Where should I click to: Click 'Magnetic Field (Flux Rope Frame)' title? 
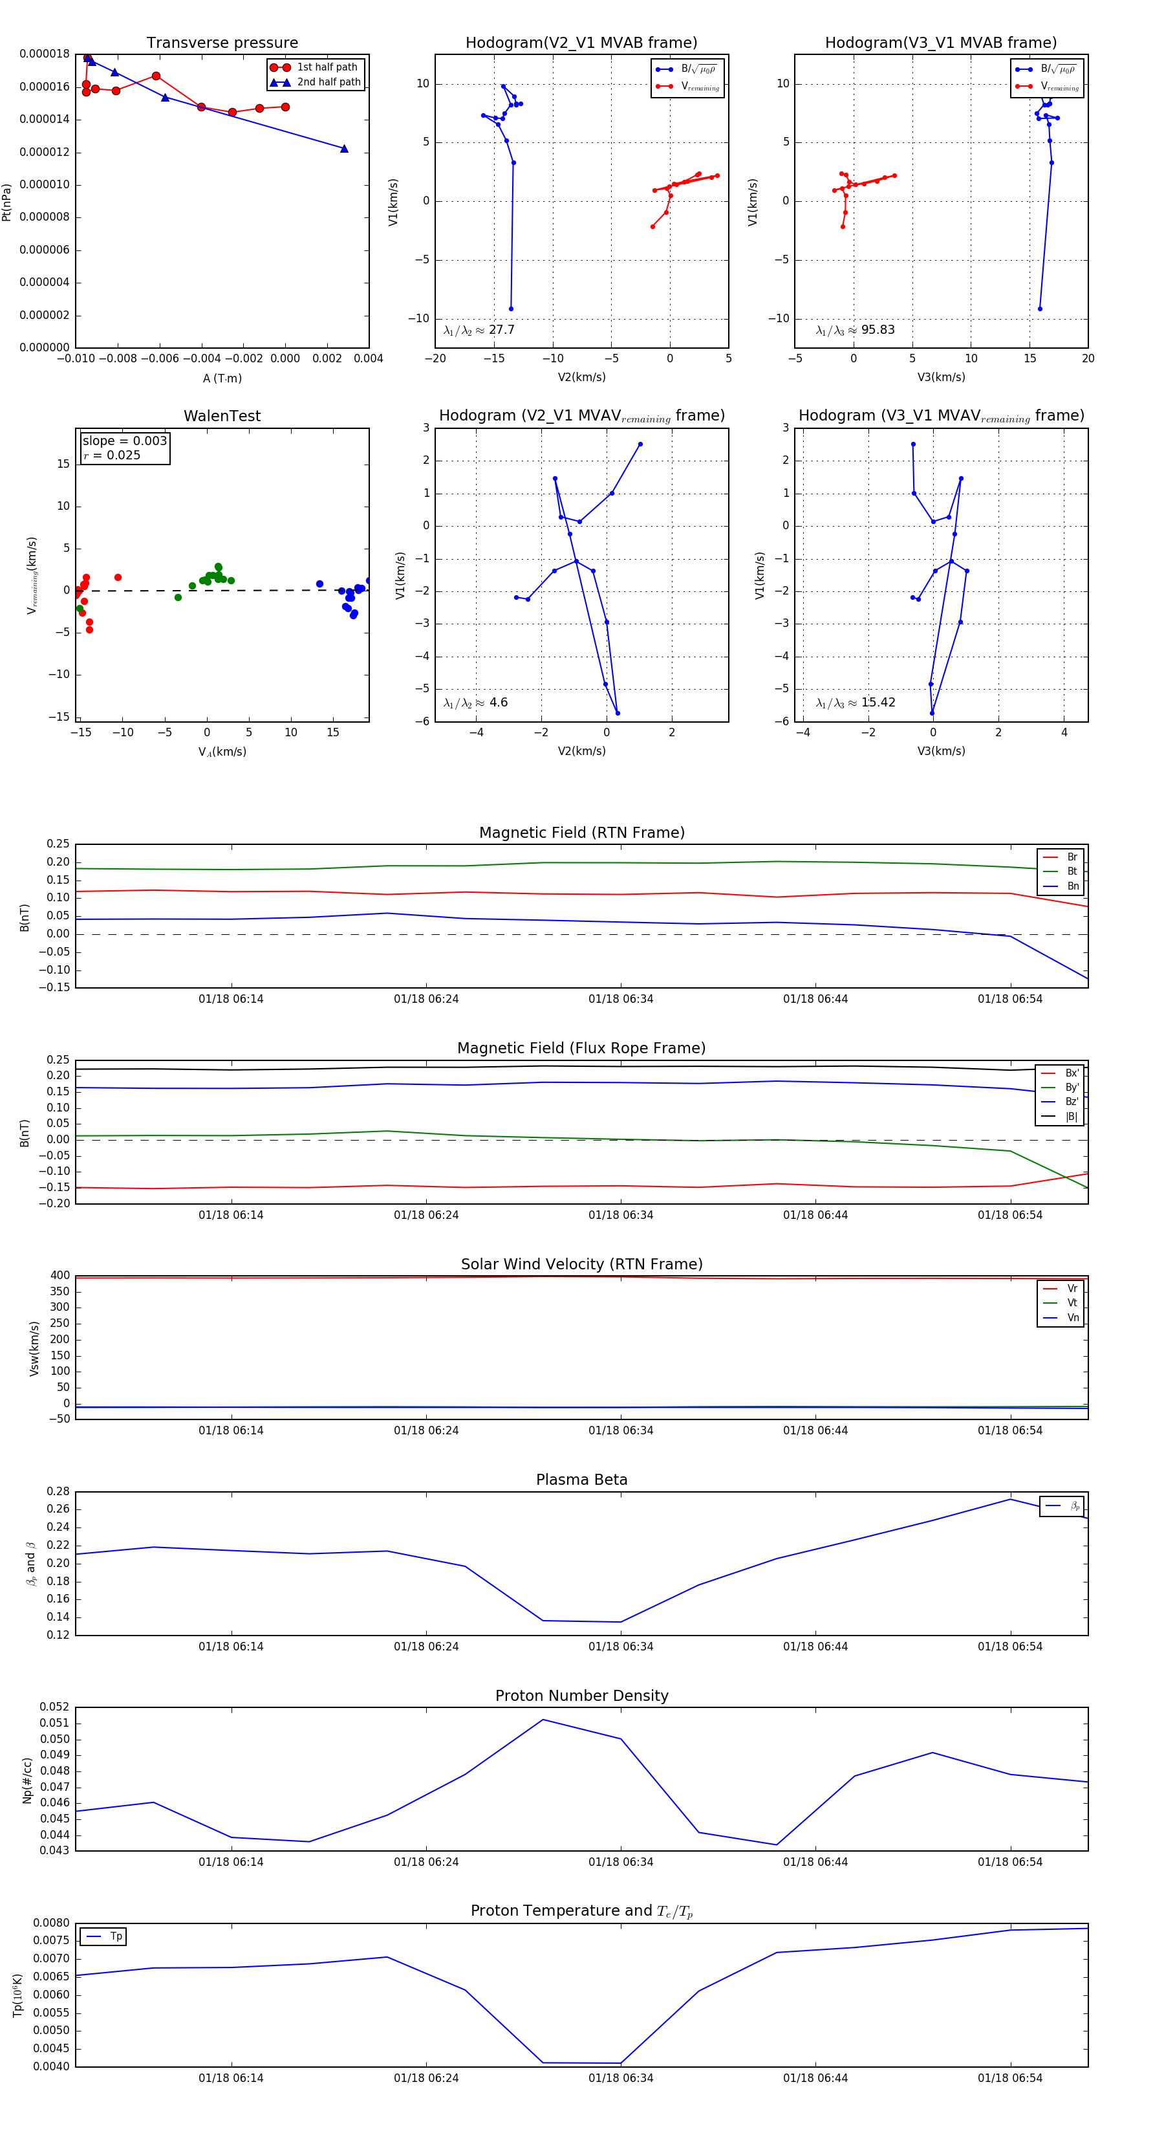point(581,1049)
